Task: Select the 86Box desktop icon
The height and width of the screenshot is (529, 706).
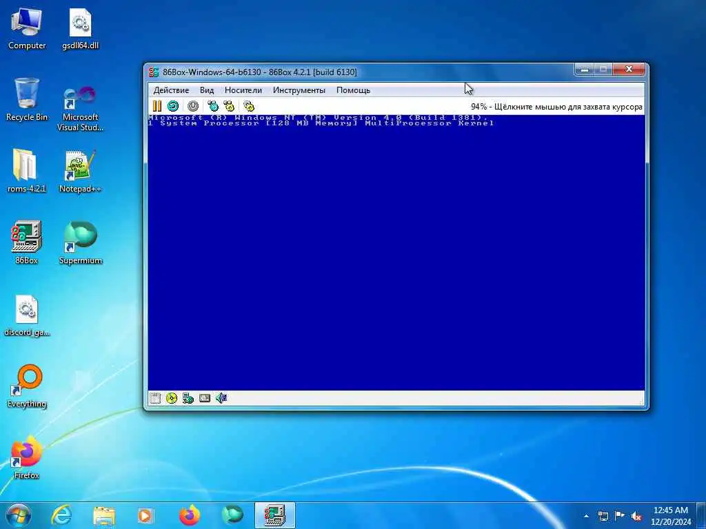Action: point(27,242)
